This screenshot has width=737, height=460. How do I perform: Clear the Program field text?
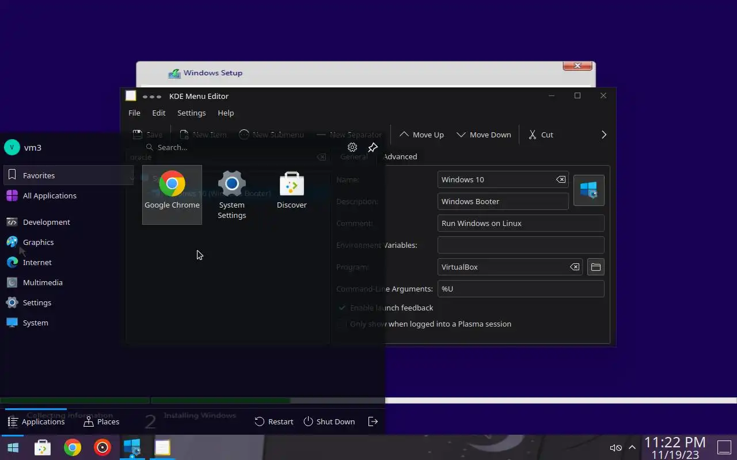tap(575, 267)
